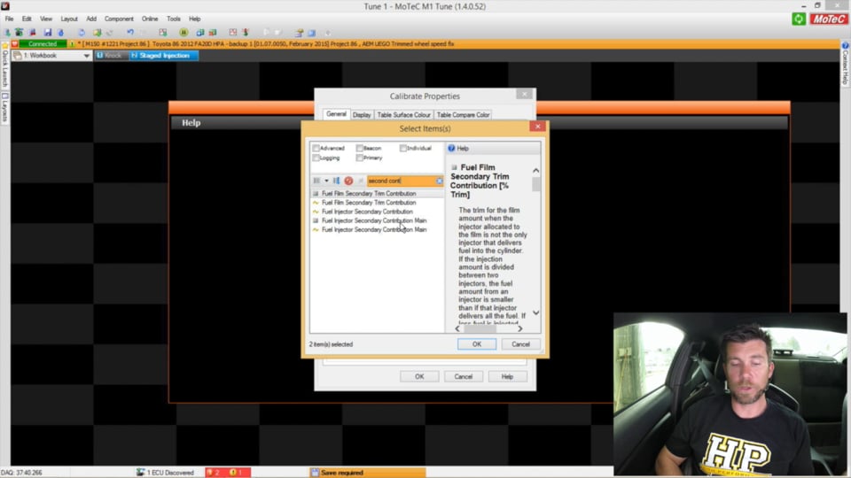Open the Layouts side panel
Screen dimensions: 851x478
5,107
